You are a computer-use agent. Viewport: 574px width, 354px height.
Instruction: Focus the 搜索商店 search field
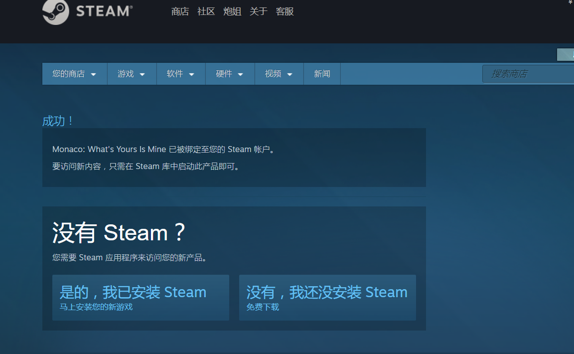528,74
